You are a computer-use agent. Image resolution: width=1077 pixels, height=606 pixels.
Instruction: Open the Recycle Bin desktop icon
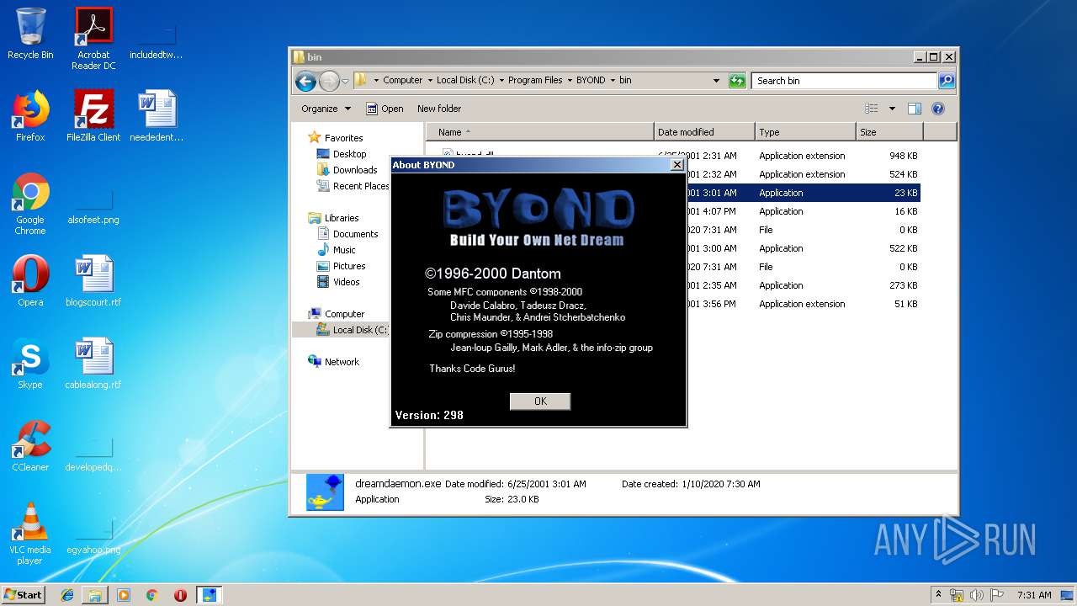point(30,34)
